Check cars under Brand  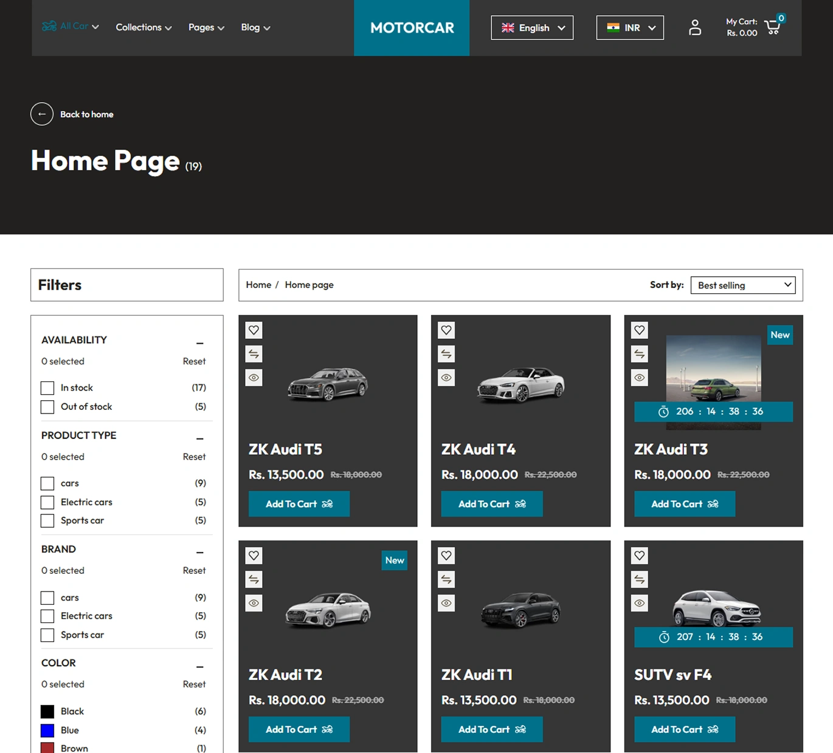[47, 598]
